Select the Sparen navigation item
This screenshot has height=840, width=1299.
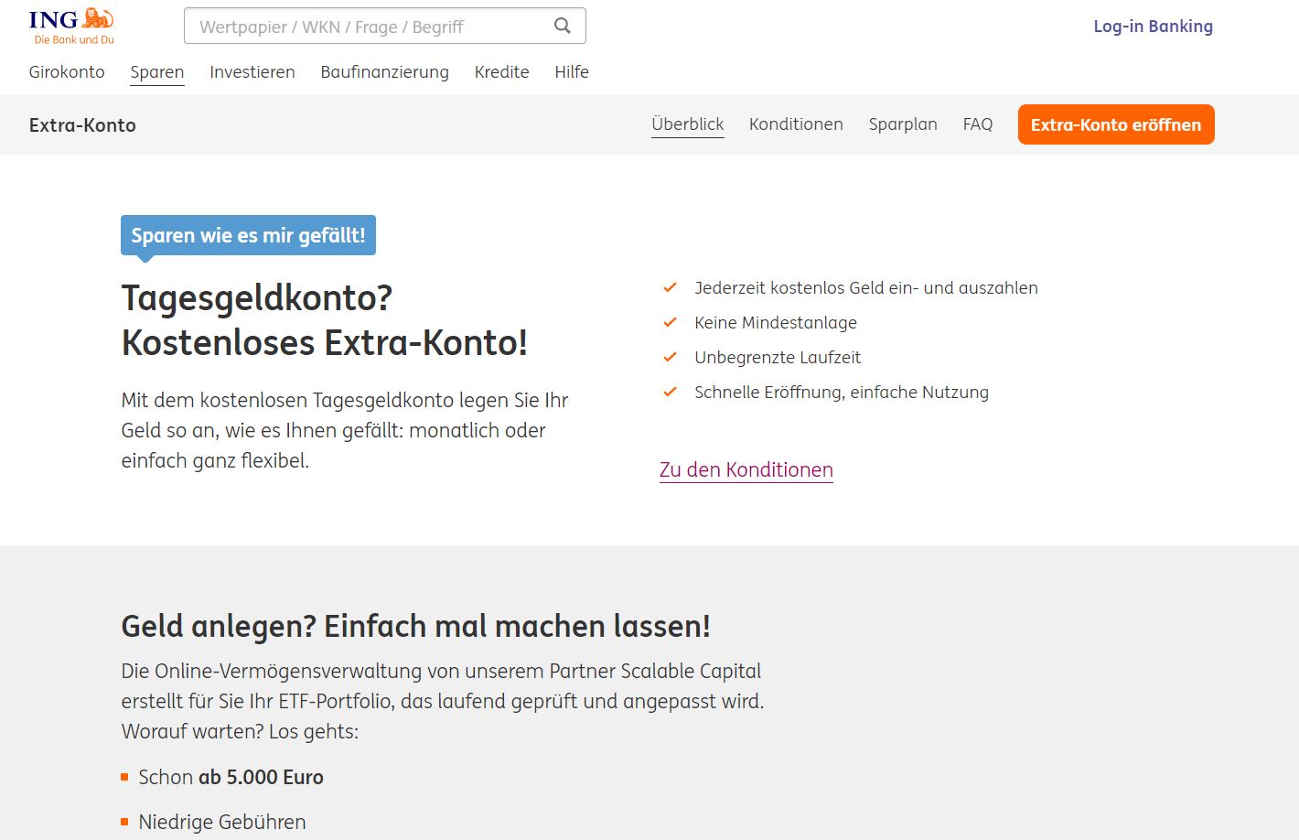click(157, 72)
